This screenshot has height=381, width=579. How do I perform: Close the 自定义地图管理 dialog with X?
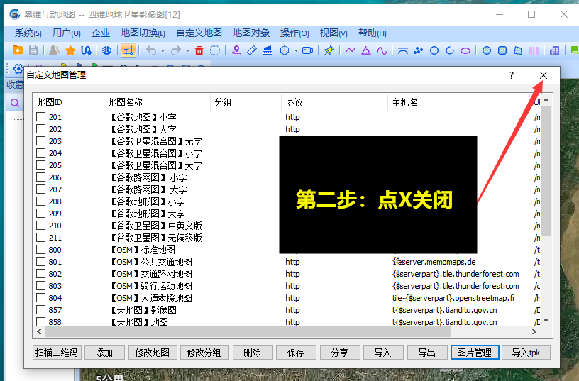pyautogui.click(x=544, y=75)
